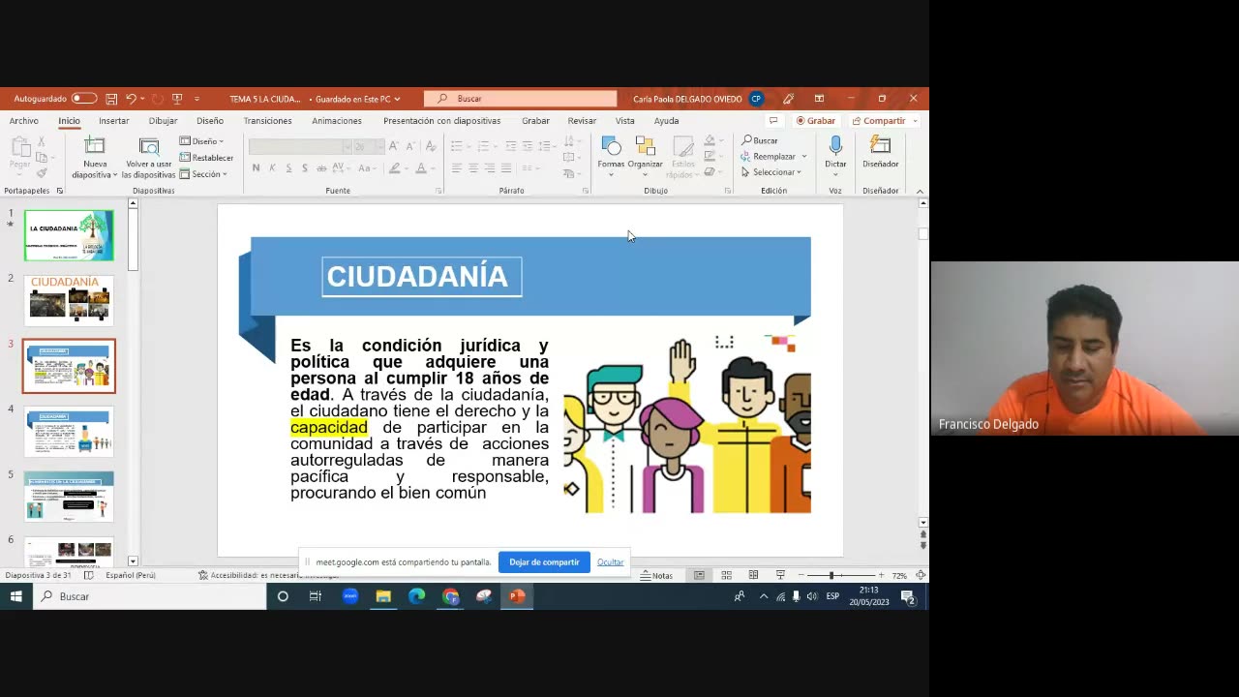Viewport: 1239px width, 697px height.
Task: Select slide 4 thumbnail
Action: click(x=69, y=432)
